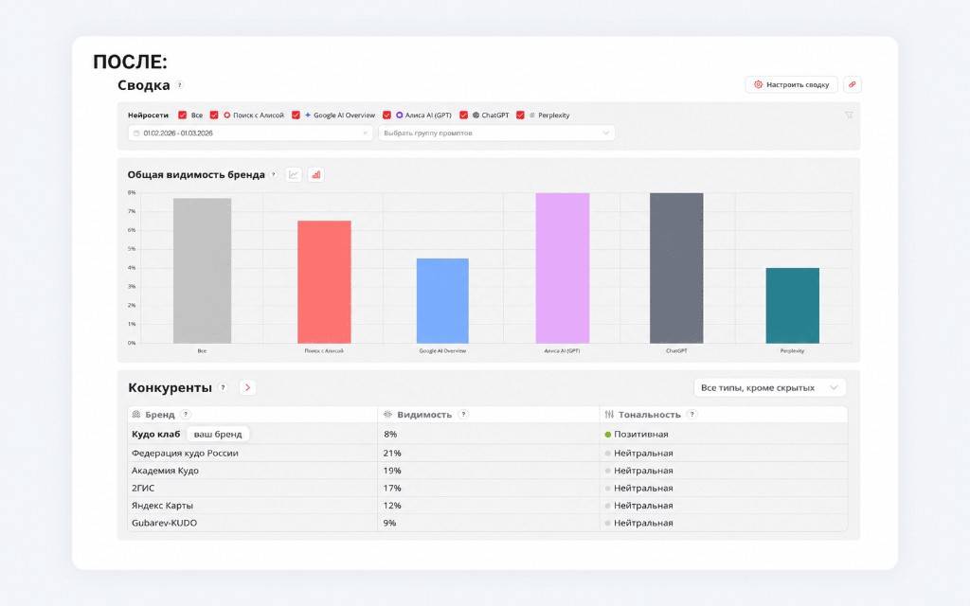Select the Кудо клаб brand row

tap(488, 434)
